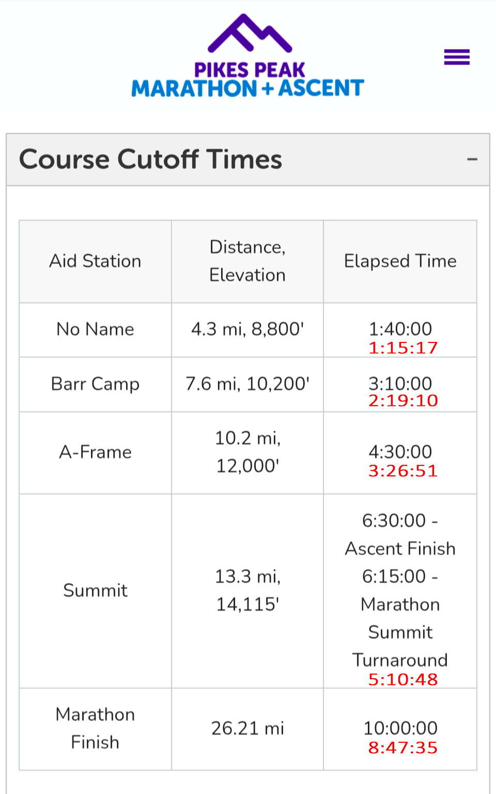Image resolution: width=496 pixels, height=794 pixels.
Task: Select the Aid Station column header
Action: click(x=95, y=261)
